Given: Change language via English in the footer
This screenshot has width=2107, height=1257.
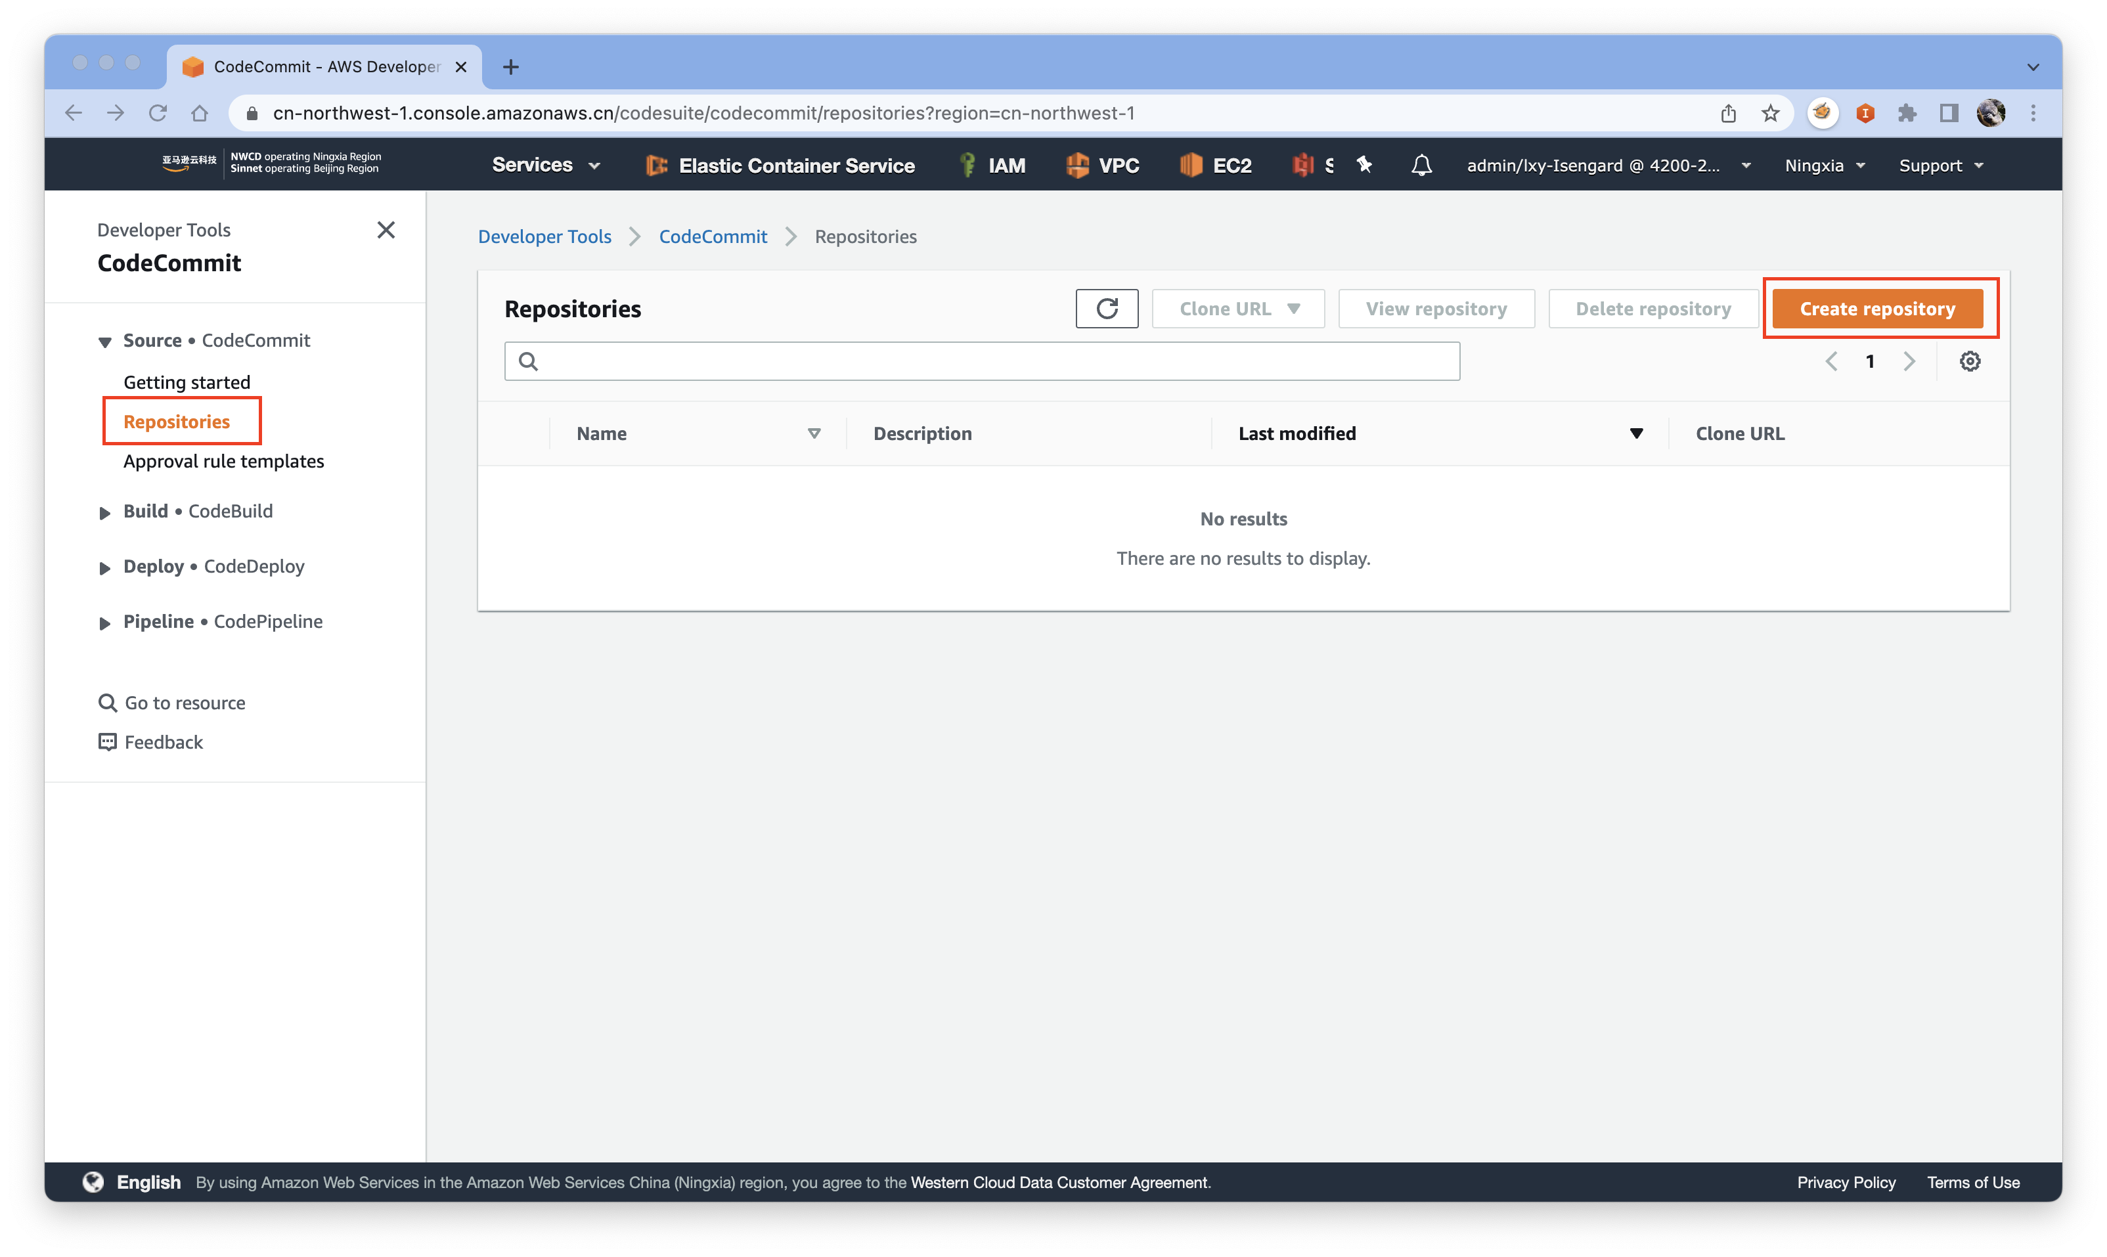Looking at the screenshot, I should click(132, 1181).
